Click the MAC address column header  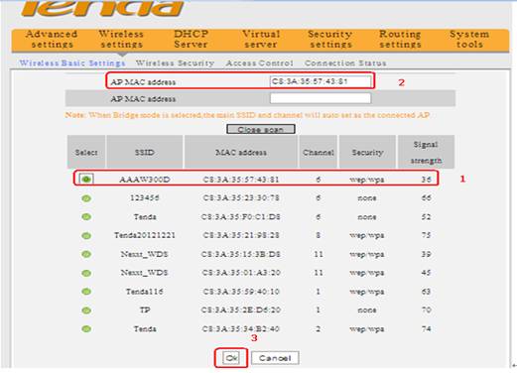[x=241, y=152]
